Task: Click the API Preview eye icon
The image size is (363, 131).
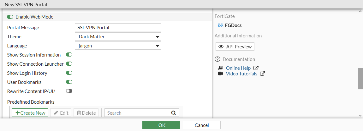Action: [221, 47]
